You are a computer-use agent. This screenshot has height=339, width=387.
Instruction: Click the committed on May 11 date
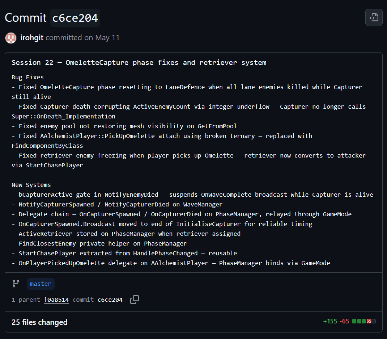(x=82, y=38)
